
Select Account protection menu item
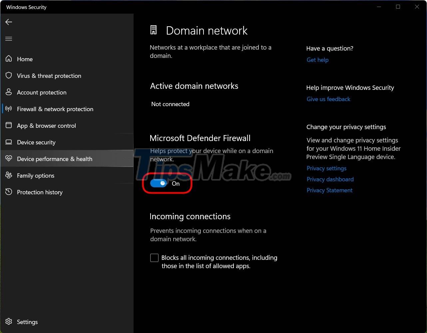click(67, 92)
